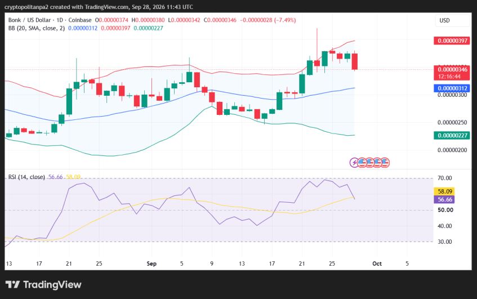This screenshot has height=299, width=477.
Task: Click the 40.00 RSI axis label
Action: 445,226
